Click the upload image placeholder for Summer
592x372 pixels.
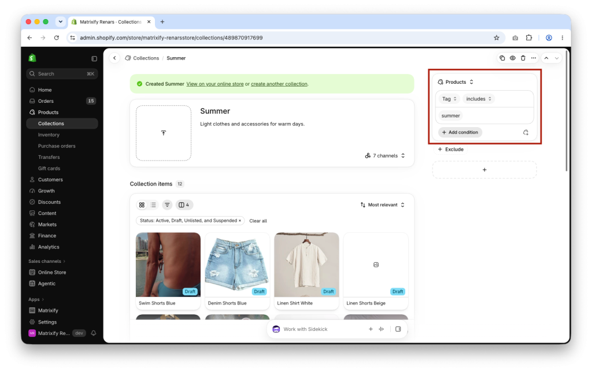(x=164, y=133)
